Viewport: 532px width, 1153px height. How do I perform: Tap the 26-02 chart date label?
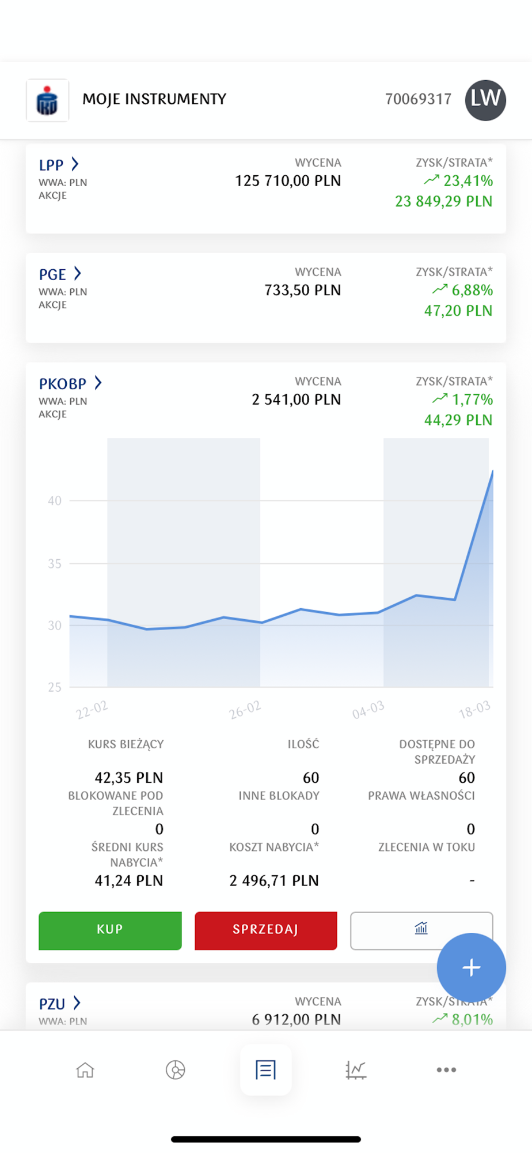click(x=245, y=710)
